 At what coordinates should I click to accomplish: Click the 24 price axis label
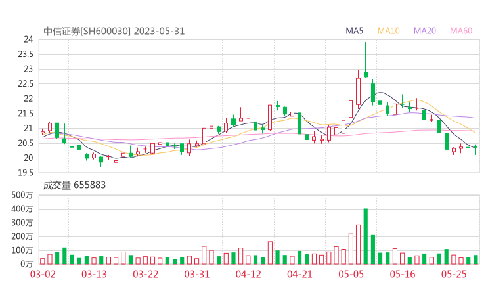tap(28, 39)
